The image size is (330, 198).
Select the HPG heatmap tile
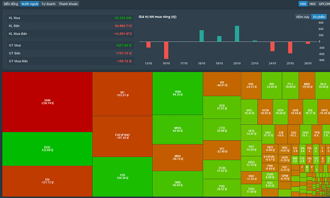coord(324,112)
